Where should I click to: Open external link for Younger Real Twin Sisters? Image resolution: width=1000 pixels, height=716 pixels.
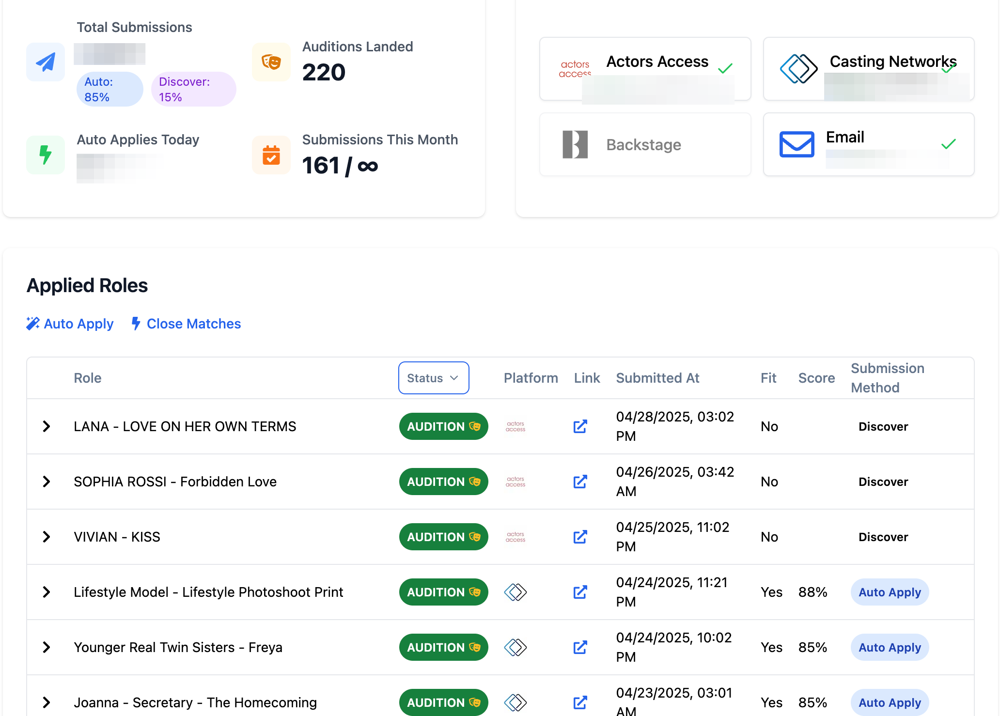(x=580, y=647)
